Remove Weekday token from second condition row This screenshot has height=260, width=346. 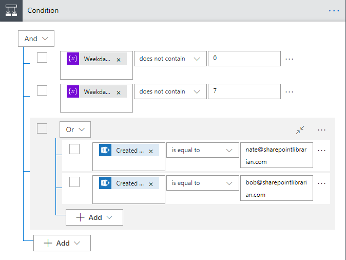(119, 92)
